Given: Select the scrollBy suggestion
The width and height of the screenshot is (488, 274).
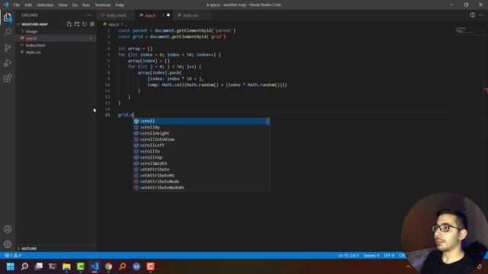Looking at the screenshot, I should pos(201,127).
